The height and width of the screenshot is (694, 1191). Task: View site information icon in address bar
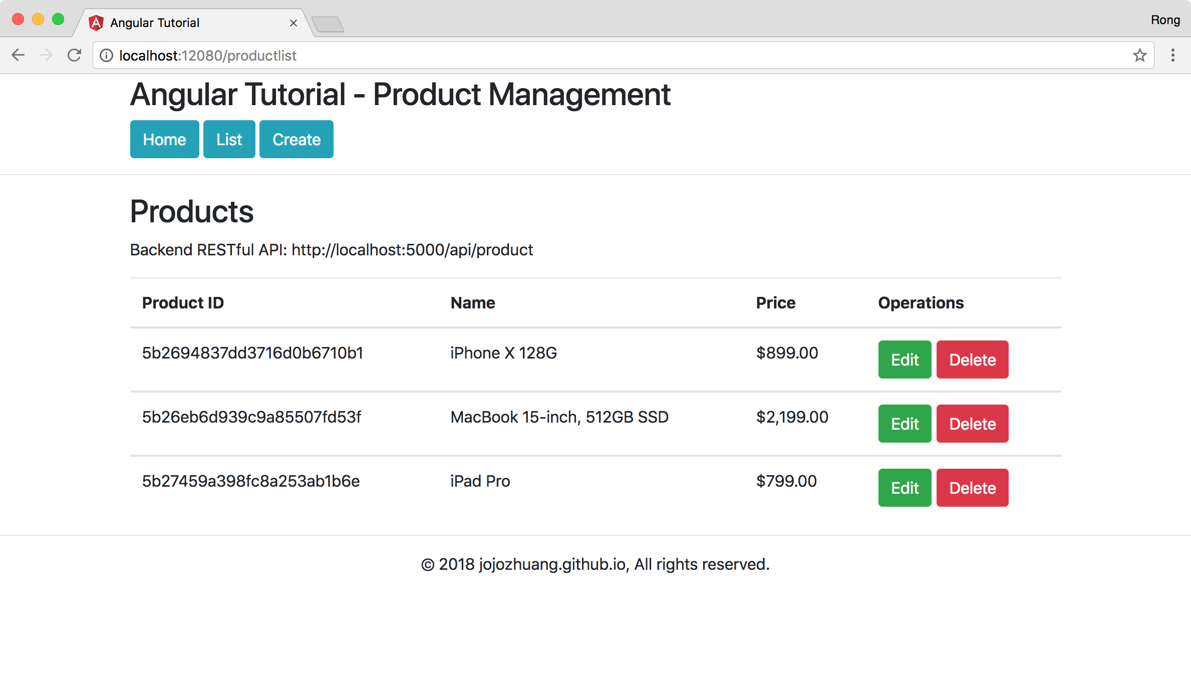point(106,55)
